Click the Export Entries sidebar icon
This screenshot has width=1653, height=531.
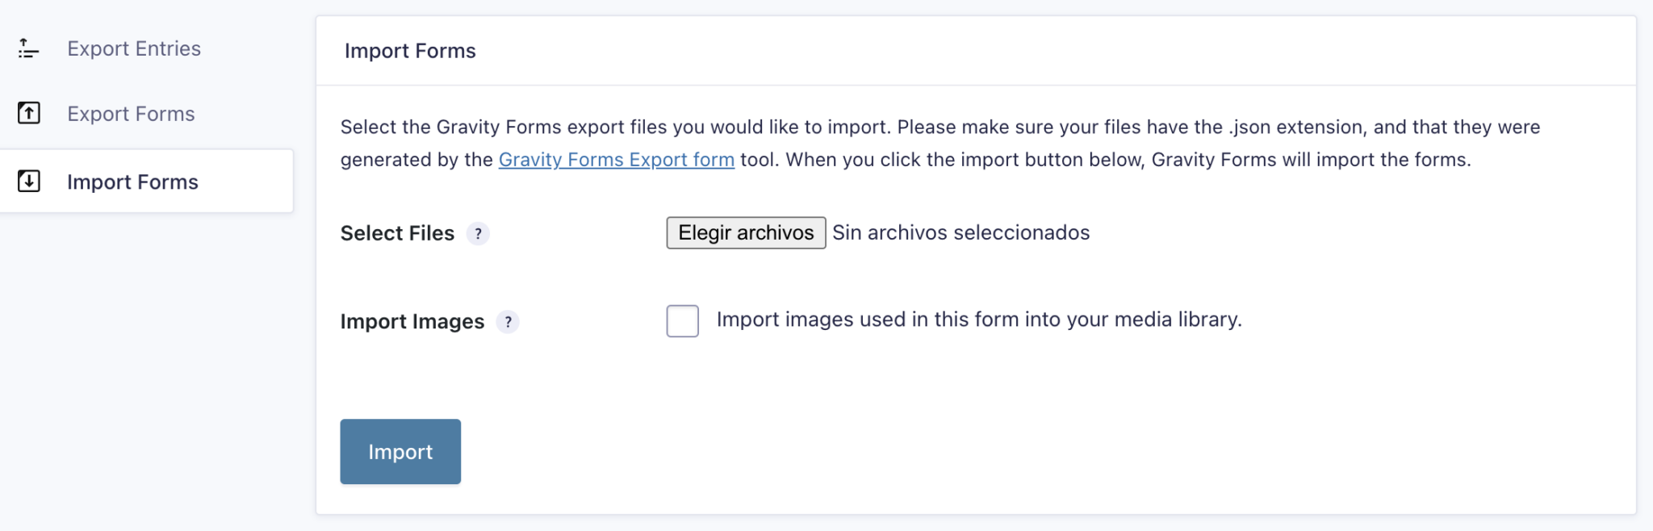click(x=27, y=48)
